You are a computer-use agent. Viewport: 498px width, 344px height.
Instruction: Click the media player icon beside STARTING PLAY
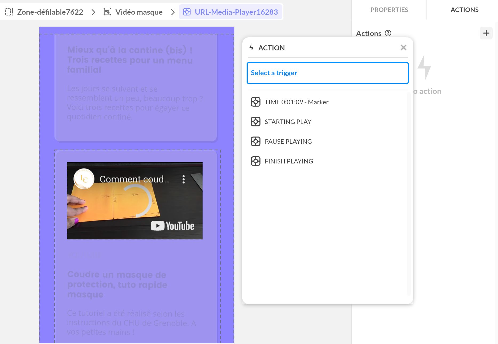click(x=255, y=122)
